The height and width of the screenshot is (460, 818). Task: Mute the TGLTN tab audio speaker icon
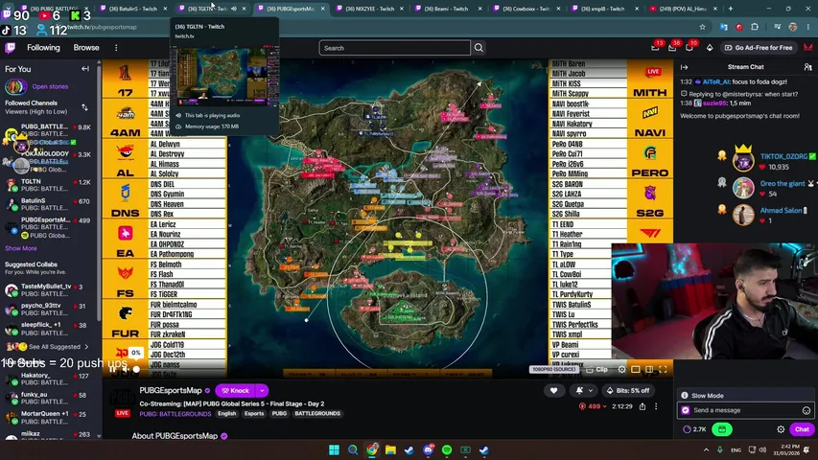(234, 9)
